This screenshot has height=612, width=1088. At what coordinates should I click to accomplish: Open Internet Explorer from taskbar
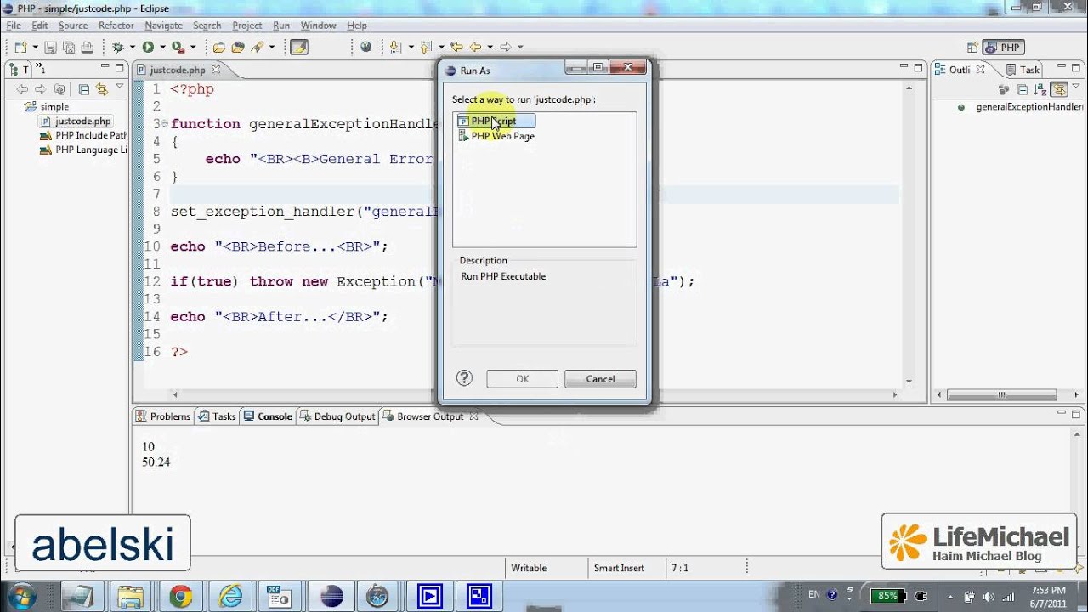[x=230, y=597]
